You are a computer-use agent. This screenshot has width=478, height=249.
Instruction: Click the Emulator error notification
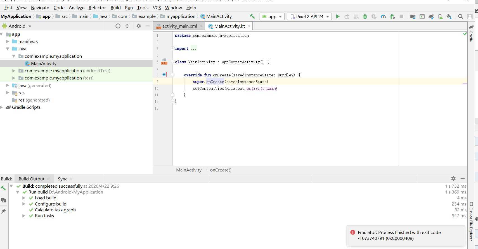pos(406,236)
